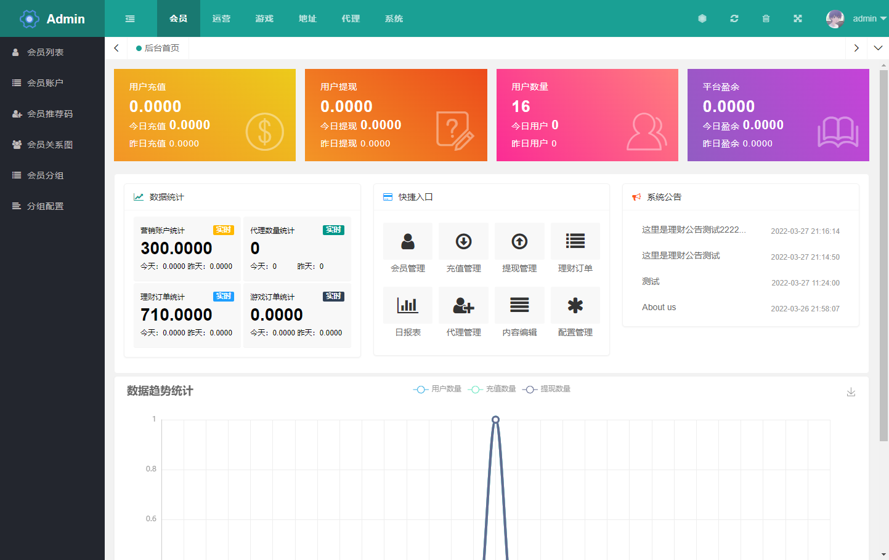Screen dimensions: 889x560
Task: Toggle fullscreen with the expand icon
Action: click(798, 18)
